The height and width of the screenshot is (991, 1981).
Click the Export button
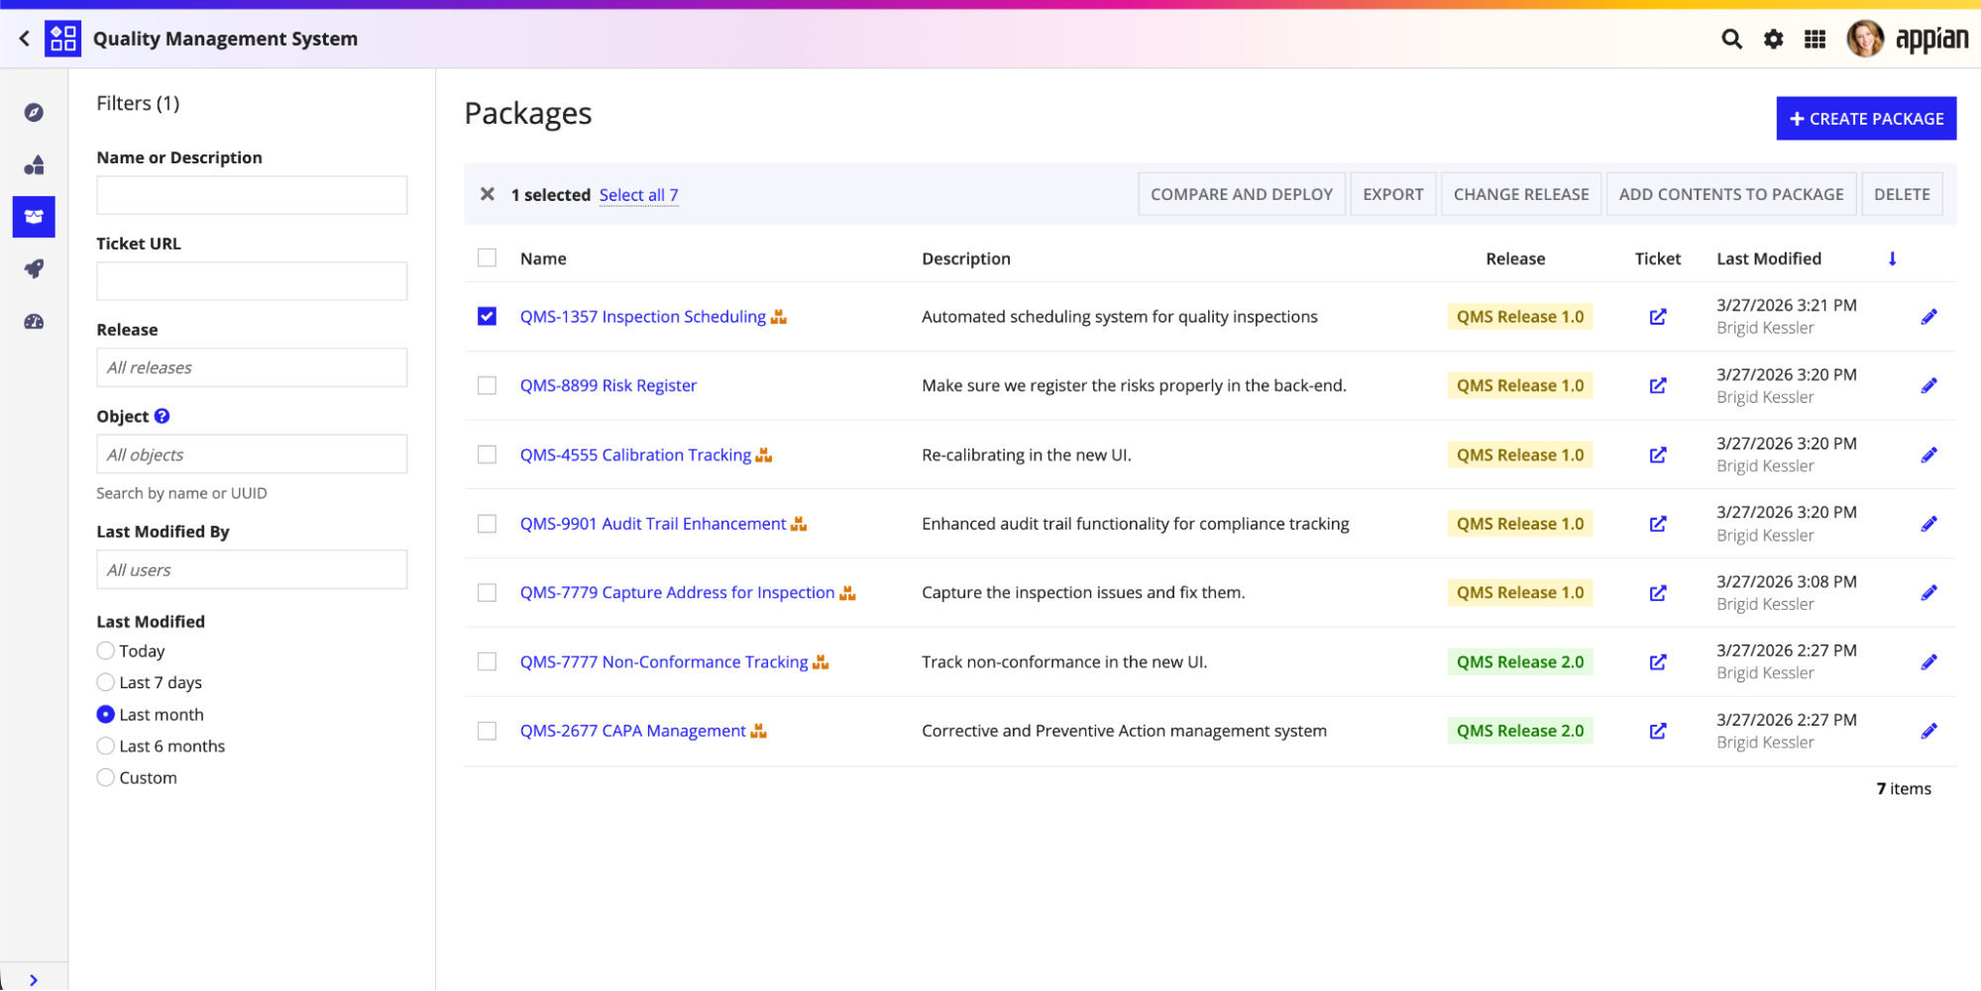[1392, 194]
